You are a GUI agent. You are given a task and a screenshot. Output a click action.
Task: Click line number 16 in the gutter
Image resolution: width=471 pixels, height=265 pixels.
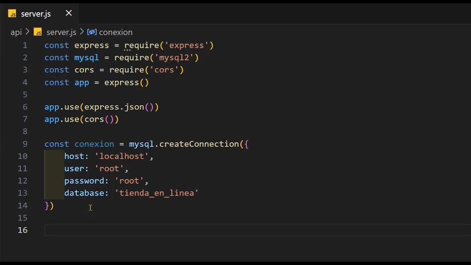[22, 230]
